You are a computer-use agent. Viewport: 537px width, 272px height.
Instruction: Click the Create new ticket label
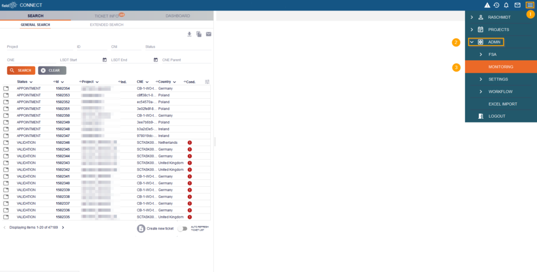[160, 229]
